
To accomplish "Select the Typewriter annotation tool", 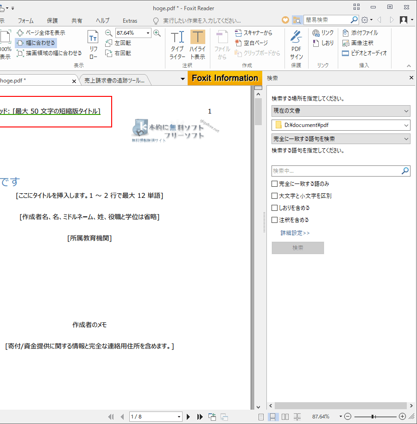I will pyautogui.click(x=177, y=45).
